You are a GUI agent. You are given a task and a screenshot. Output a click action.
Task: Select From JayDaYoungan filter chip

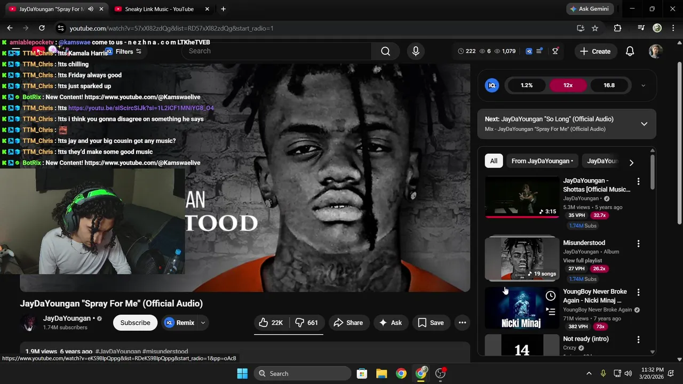tap(542, 161)
